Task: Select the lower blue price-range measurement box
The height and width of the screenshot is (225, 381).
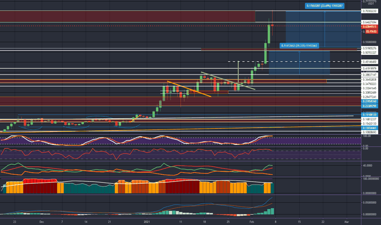Action: click(x=299, y=63)
